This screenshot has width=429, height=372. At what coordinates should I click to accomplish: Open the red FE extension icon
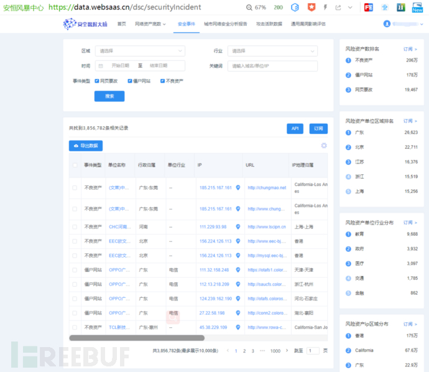(369, 7)
